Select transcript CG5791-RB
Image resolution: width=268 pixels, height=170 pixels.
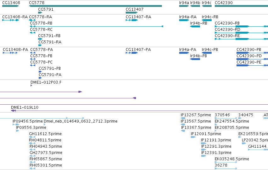[x=49, y=36]
